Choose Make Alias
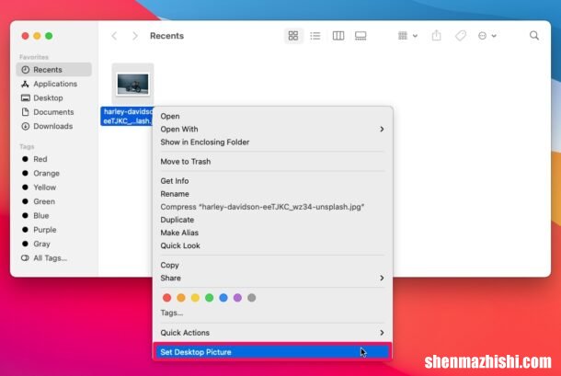This screenshot has width=561, height=376. pyautogui.click(x=272, y=233)
